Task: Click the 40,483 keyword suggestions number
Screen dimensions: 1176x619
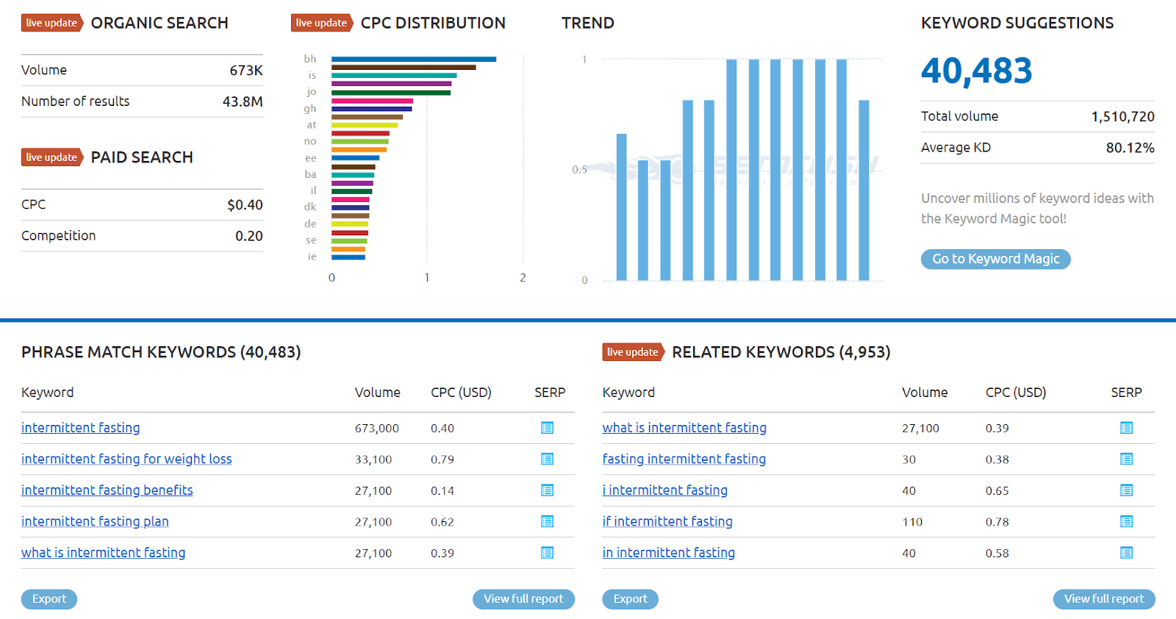Action: pyautogui.click(x=976, y=71)
